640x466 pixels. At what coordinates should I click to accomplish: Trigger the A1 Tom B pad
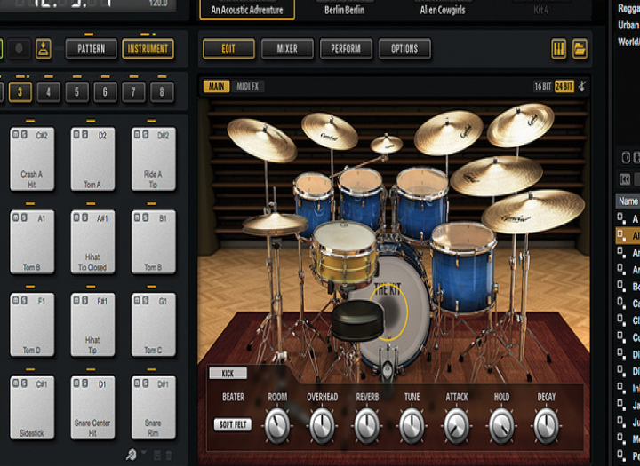(x=32, y=241)
